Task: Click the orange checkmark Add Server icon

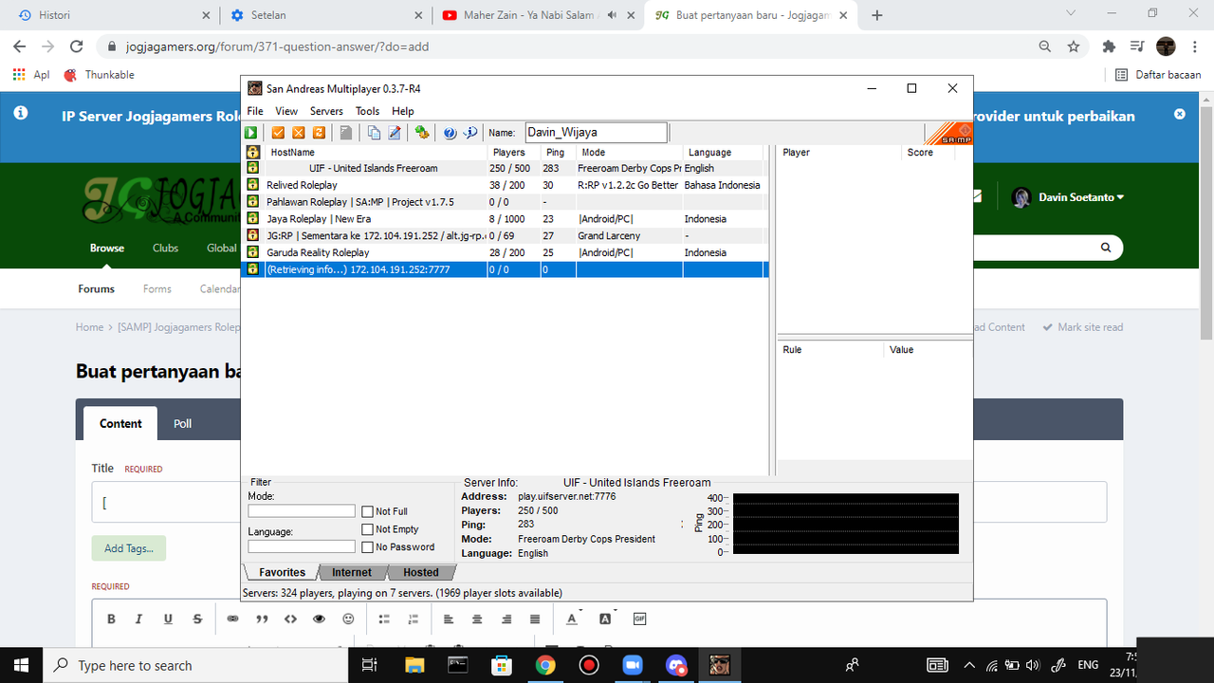Action: [279, 133]
